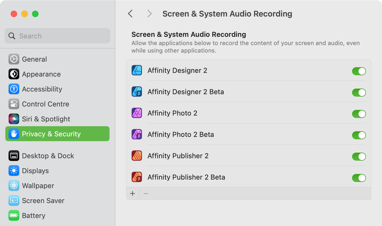Screen dimensions: 382x226
Task: Click the Siri & Spotlight icon
Action: click(x=14, y=119)
